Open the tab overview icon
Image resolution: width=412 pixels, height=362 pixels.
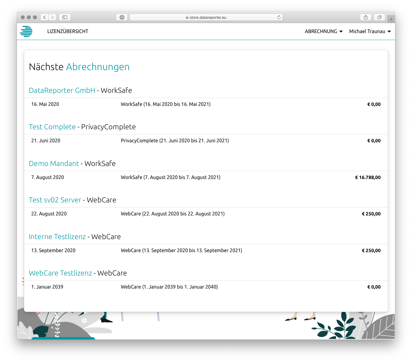coord(379,17)
